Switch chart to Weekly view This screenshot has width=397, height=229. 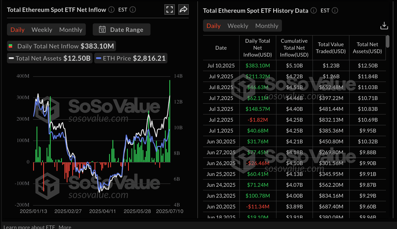point(42,30)
